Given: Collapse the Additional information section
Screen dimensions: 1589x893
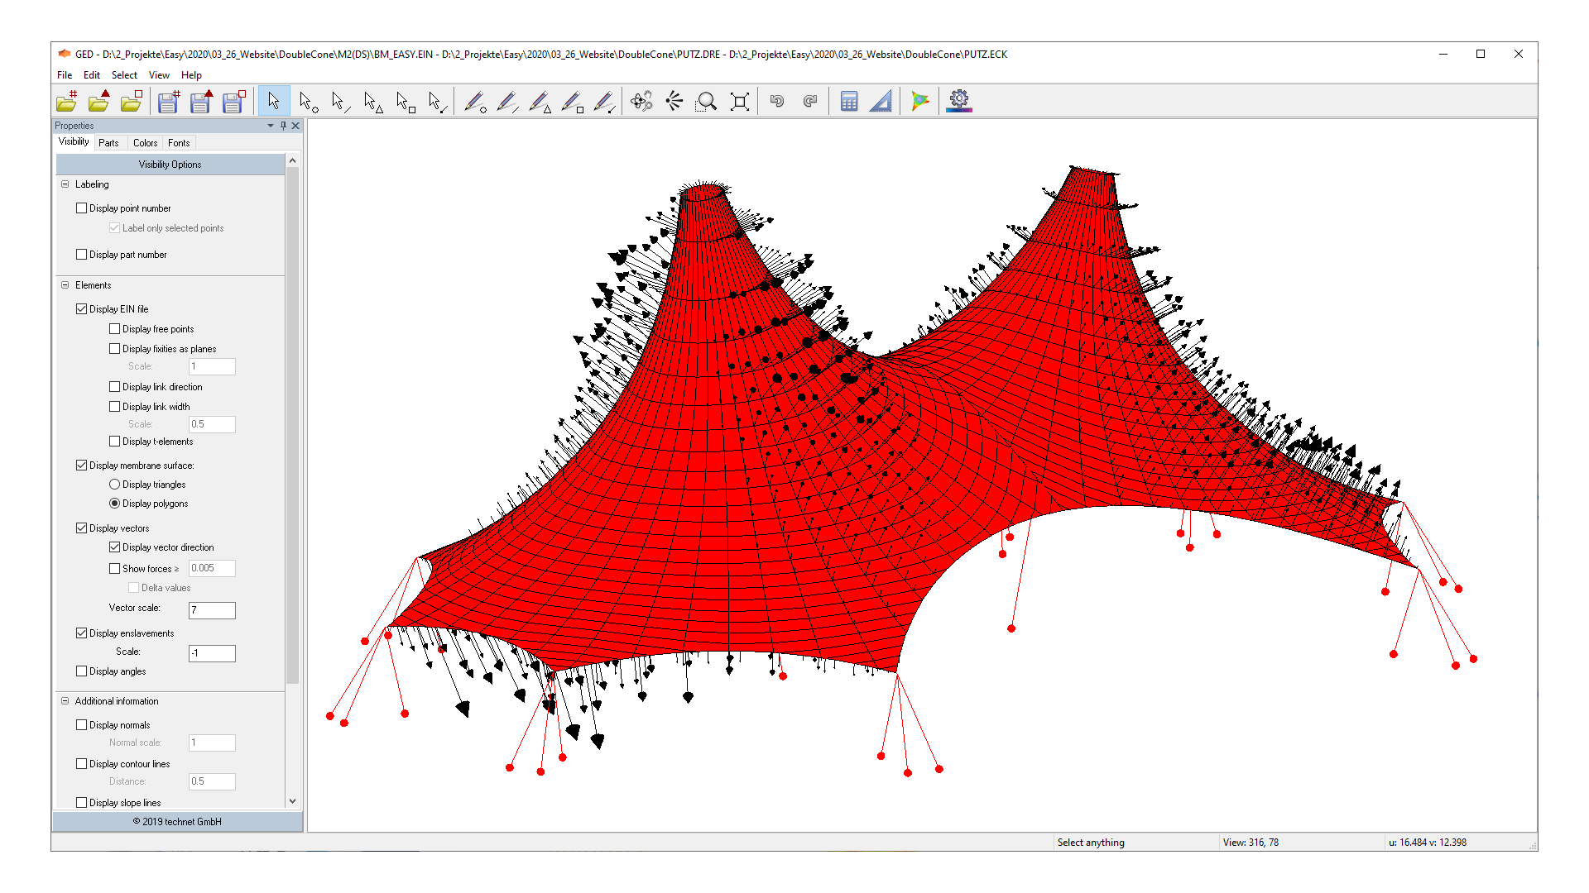Looking at the screenshot, I should [x=65, y=700].
